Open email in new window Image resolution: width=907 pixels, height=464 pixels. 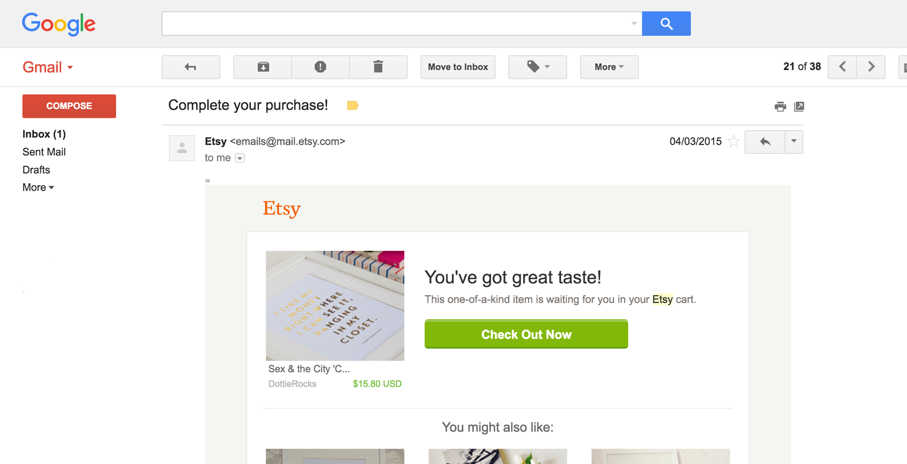coord(799,106)
